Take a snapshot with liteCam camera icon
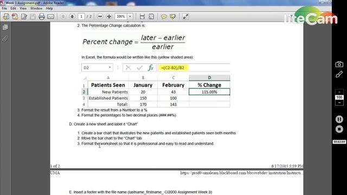 click(x=339, y=64)
